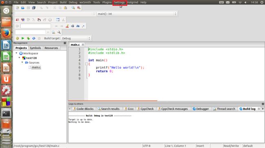The image size is (265, 148).
Task: Close the Logs & others panel
Action: point(263,104)
